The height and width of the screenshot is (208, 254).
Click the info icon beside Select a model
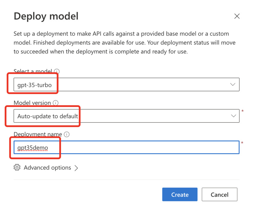57,71
